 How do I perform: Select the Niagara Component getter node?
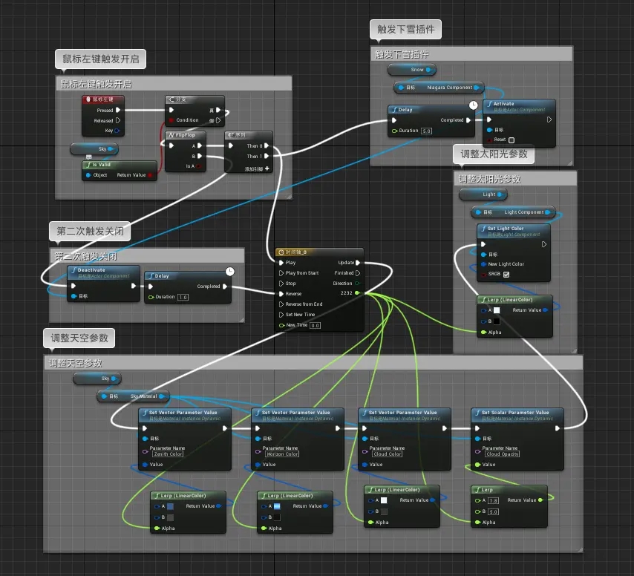(439, 88)
